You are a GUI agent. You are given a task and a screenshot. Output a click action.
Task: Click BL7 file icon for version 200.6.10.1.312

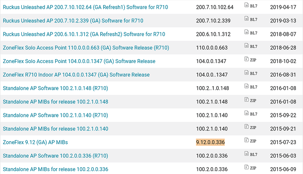click(x=246, y=32)
